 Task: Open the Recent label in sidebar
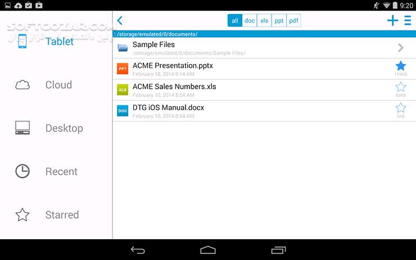pos(61,171)
